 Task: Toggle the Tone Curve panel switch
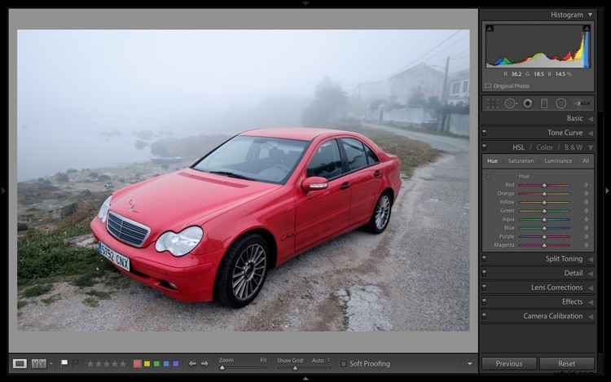[x=484, y=133]
